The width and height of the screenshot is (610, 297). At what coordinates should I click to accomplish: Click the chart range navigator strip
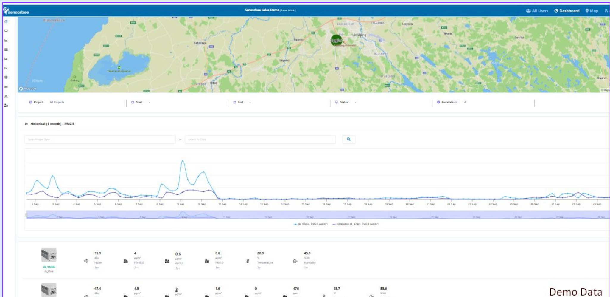point(318,215)
